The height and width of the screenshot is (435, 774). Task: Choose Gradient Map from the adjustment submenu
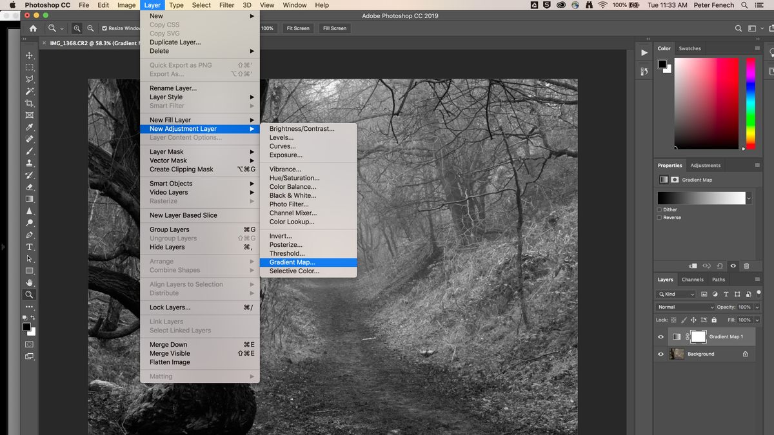click(x=292, y=262)
